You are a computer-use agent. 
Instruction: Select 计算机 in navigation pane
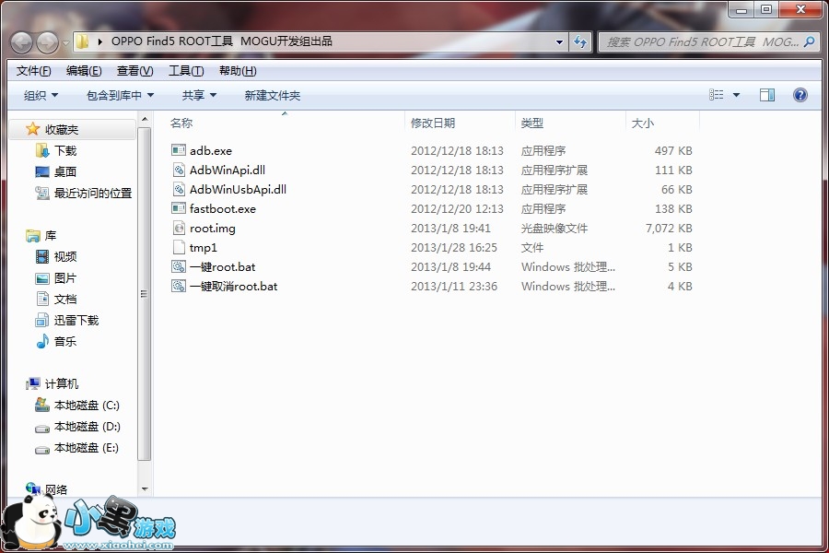[62, 383]
